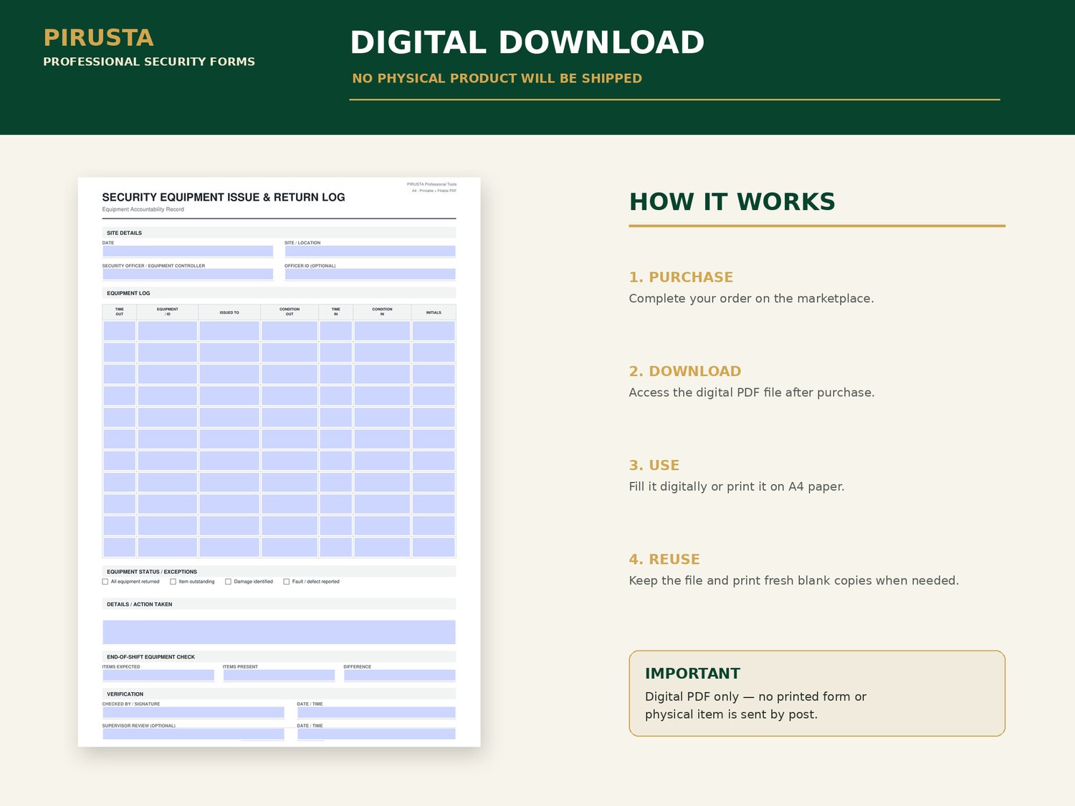
Task: Click the PIRUSTA brand name
Action: 98,37
